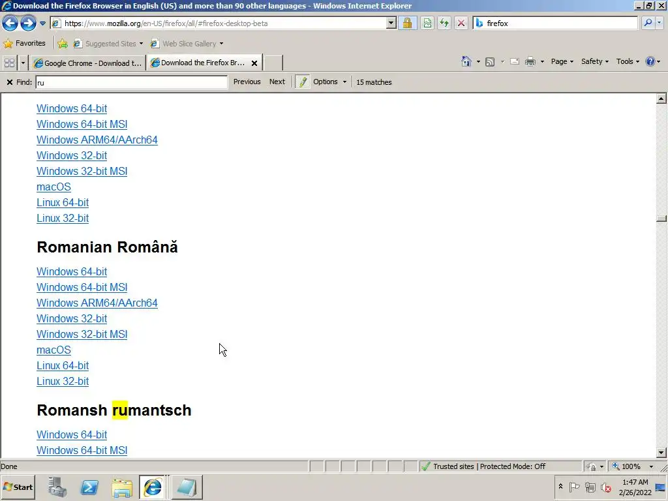Open the recent pages dropdown beside Forward
668x501 pixels.
tap(42, 23)
